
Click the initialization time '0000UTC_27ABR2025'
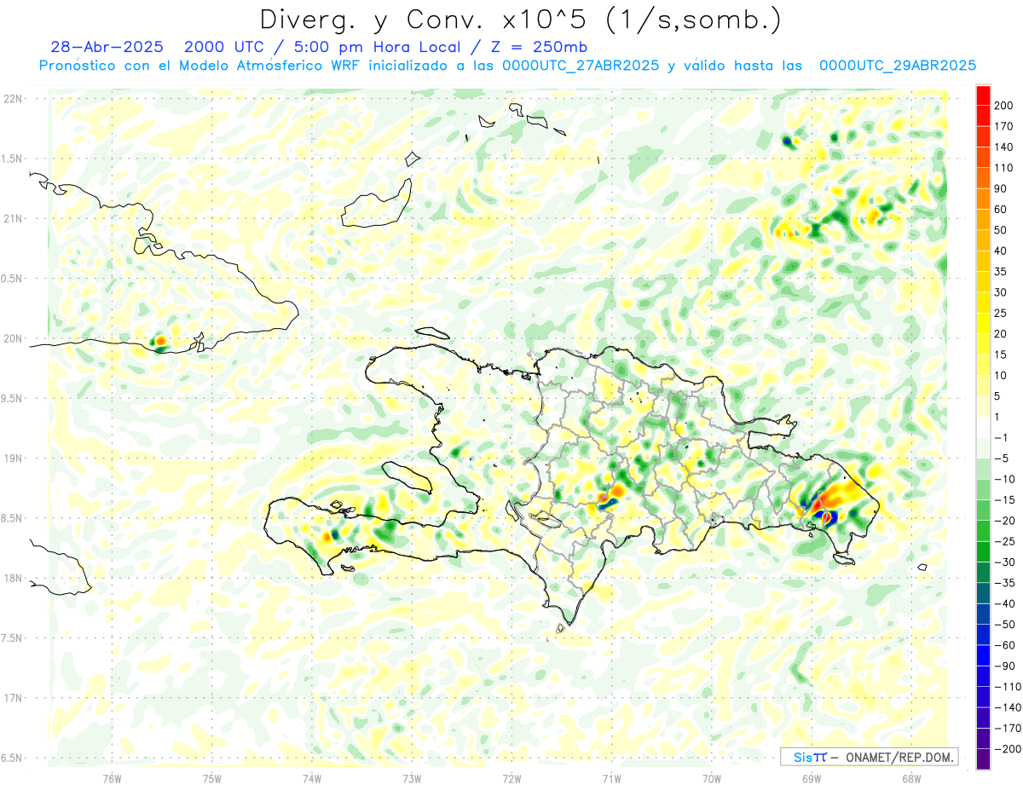[x=580, y=66]
